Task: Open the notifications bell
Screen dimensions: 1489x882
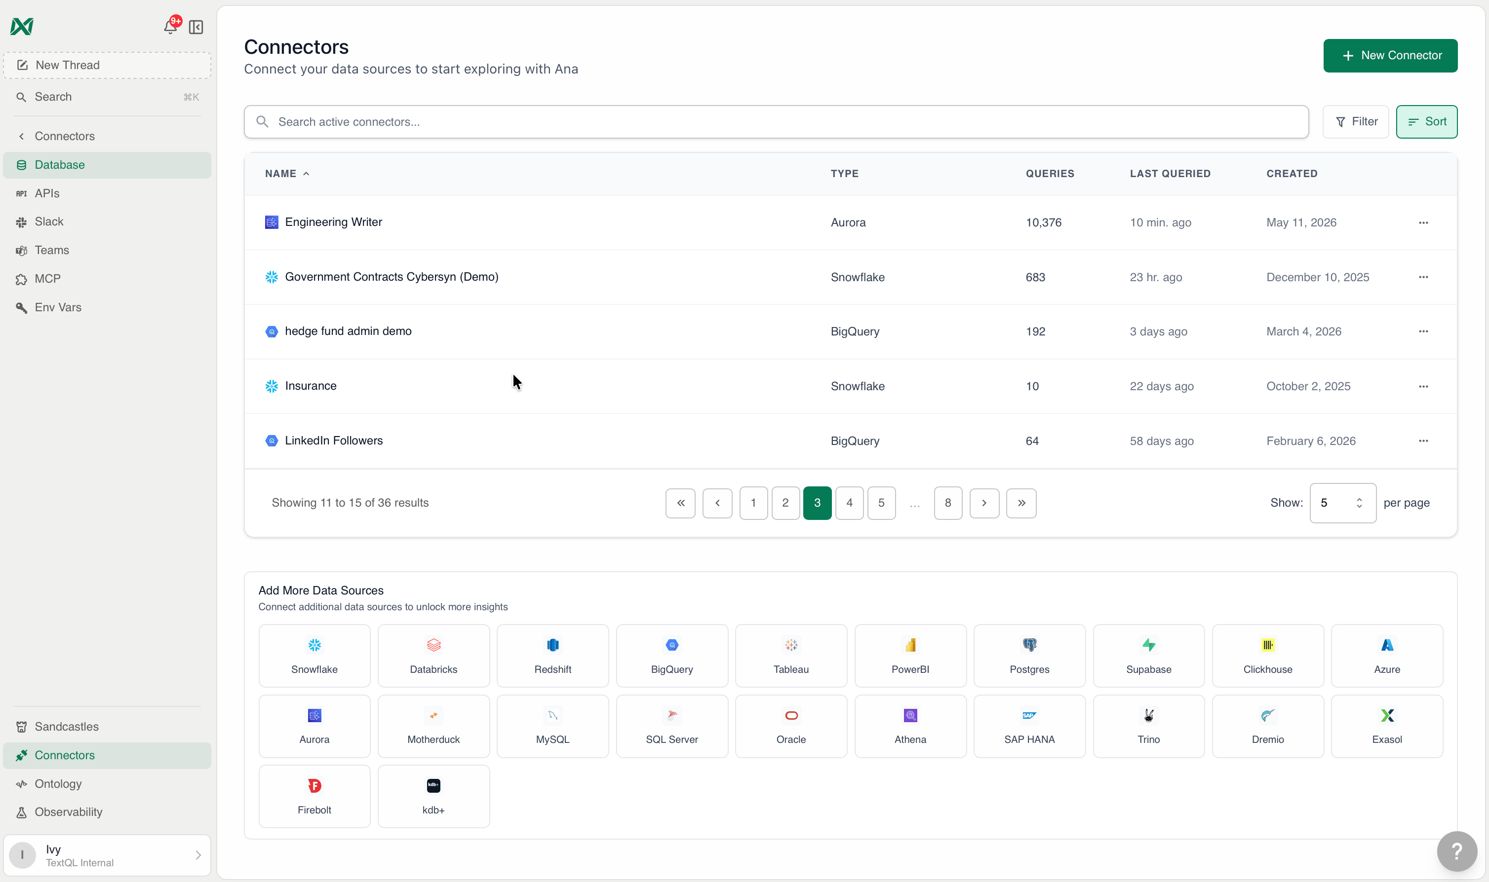Action: (x=171, y=26)
